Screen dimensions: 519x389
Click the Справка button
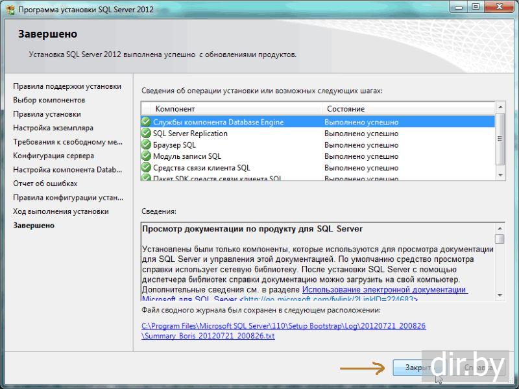[x=478, y=368]
